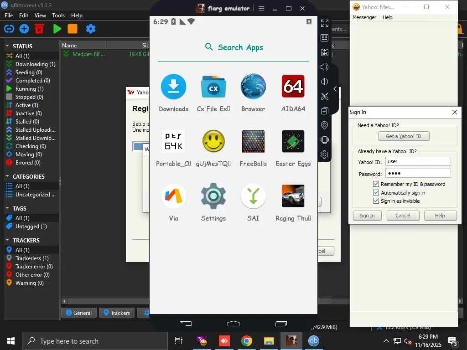Open the Browser app globe icon
467x350 pixels.
(x=253, y=87)
